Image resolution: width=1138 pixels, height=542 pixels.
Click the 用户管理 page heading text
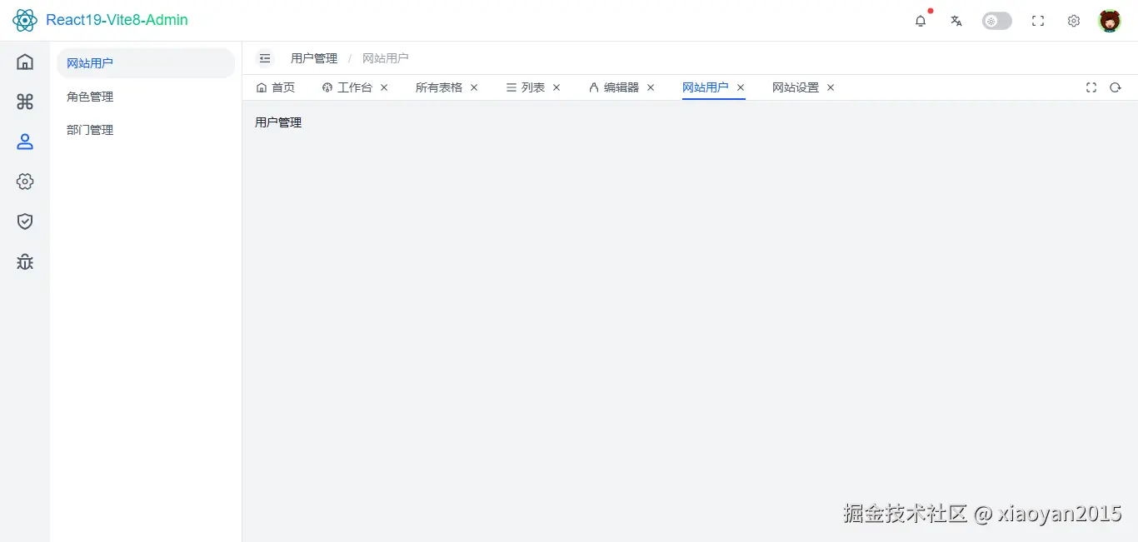coord(278,122)
